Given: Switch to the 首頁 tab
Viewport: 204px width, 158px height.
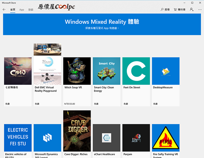Looking at the screenshot, I should click(x=13, y=10).
